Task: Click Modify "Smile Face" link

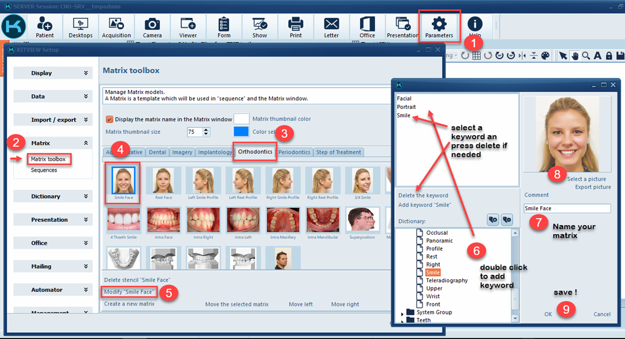Action: (130, 292)
